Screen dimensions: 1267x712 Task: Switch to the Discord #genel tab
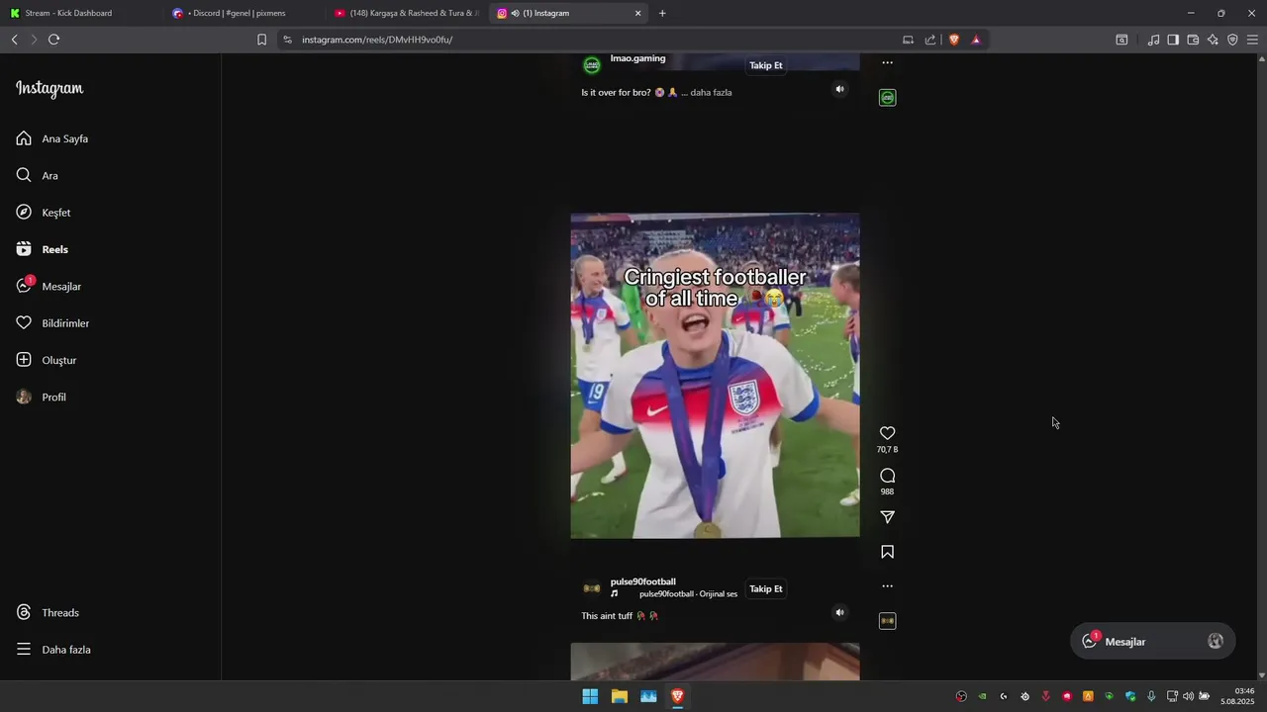click(x=243, y=13)
